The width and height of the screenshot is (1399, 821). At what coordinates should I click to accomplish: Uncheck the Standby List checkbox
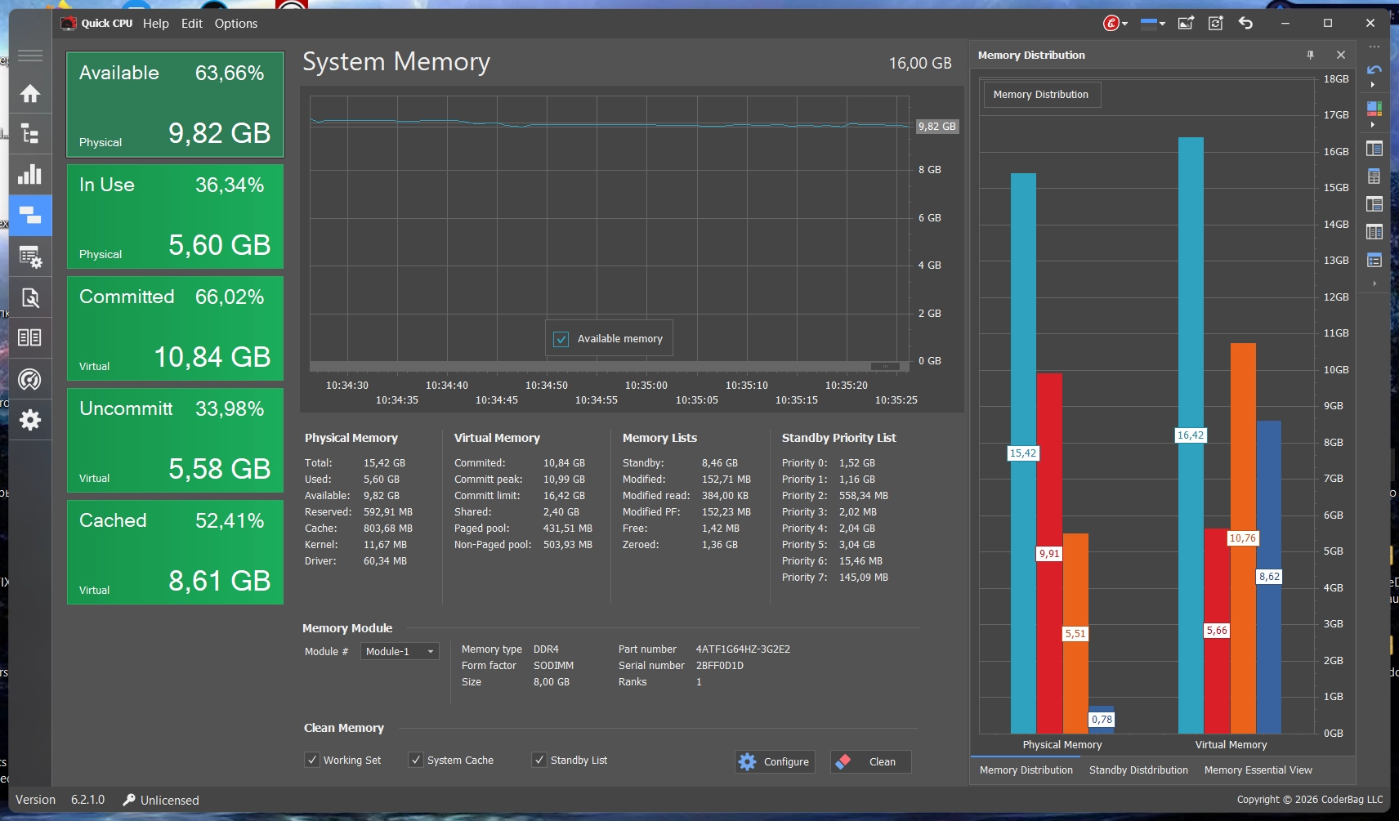point(539,760)
